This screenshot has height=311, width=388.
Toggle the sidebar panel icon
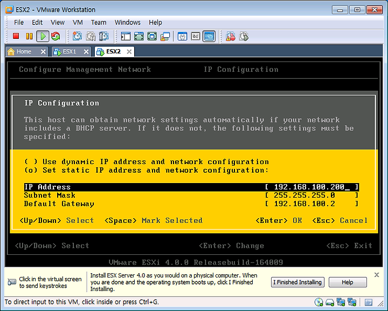[x=126, y=37]
